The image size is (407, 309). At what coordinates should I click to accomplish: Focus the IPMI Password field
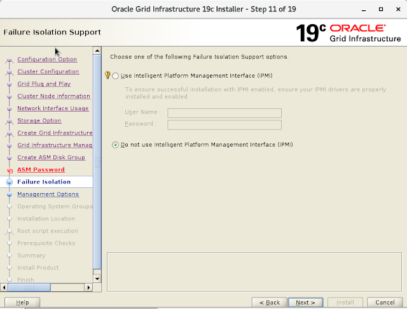[224, 125]
